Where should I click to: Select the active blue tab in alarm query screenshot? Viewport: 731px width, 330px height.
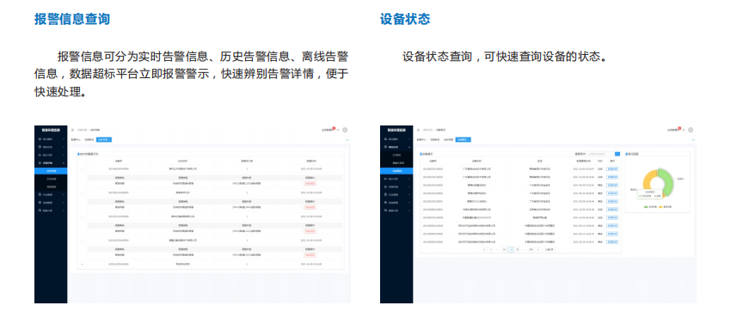click(104, 140)
